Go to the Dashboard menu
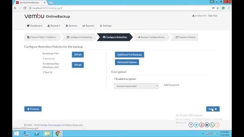The width and height of the screenshot is (244, 137). [35, 26]
